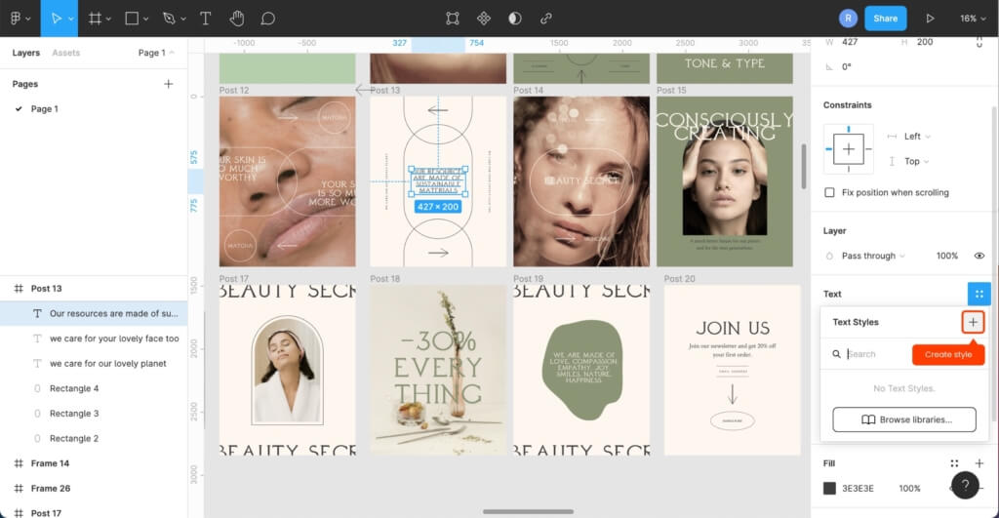Click the Edit object icon
The height and width of the screenshot is (518, 999).
[x=453, y=19]
